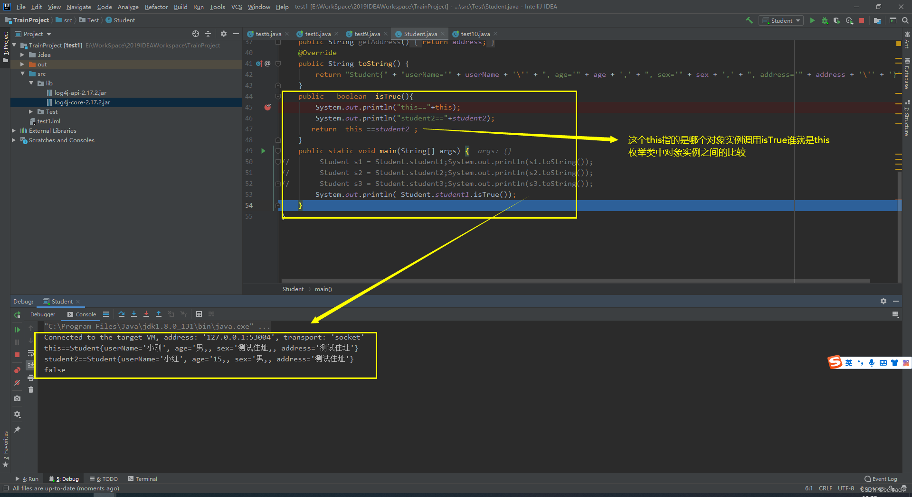This screenshot has height=497, width=912.
Task: Show execution point icon in the debug toolbar
Action: 106,314
